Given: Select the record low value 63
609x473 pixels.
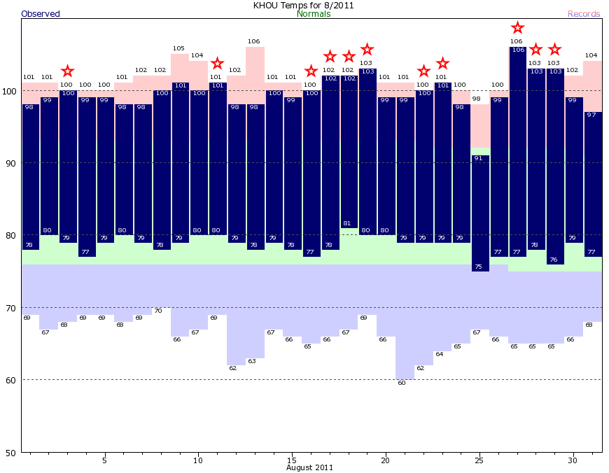Looking at the screenshot, I should point(252,361).
